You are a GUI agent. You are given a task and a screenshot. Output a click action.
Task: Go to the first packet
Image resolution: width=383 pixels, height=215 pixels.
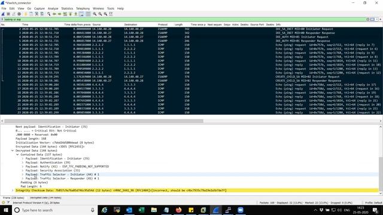71,14
